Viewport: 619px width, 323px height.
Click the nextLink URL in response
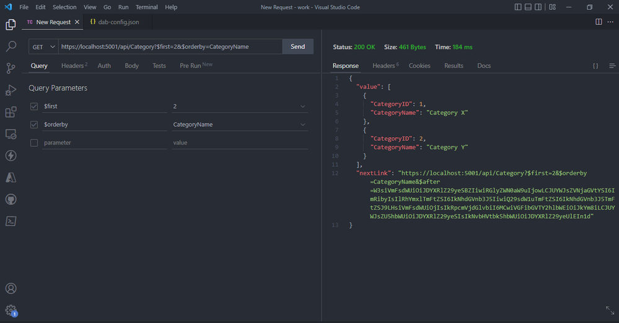492,195
